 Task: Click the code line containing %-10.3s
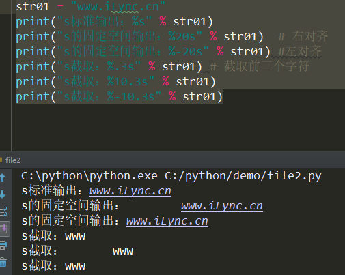(119, 97)
